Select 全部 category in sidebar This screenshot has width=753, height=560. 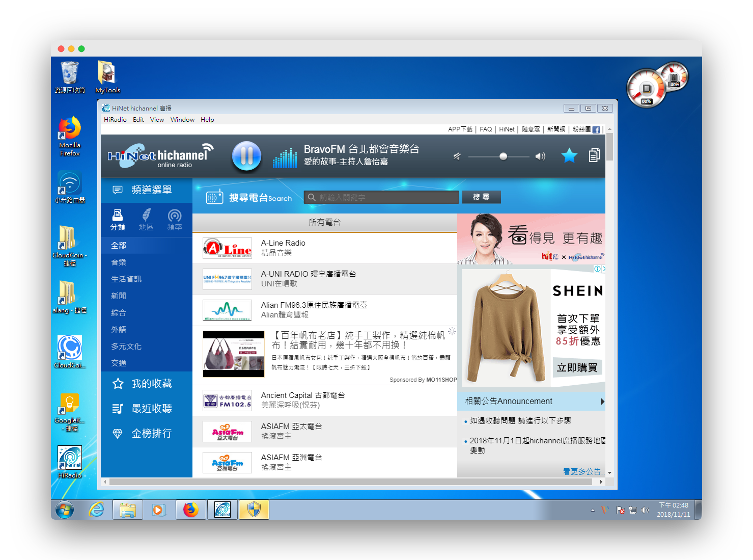pos(147,245)
